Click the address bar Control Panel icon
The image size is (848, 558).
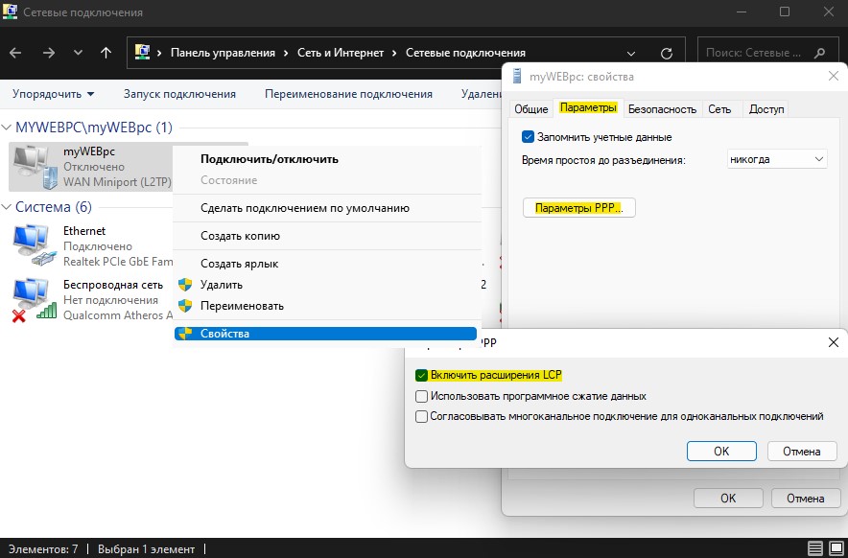[x=142, y=52]
